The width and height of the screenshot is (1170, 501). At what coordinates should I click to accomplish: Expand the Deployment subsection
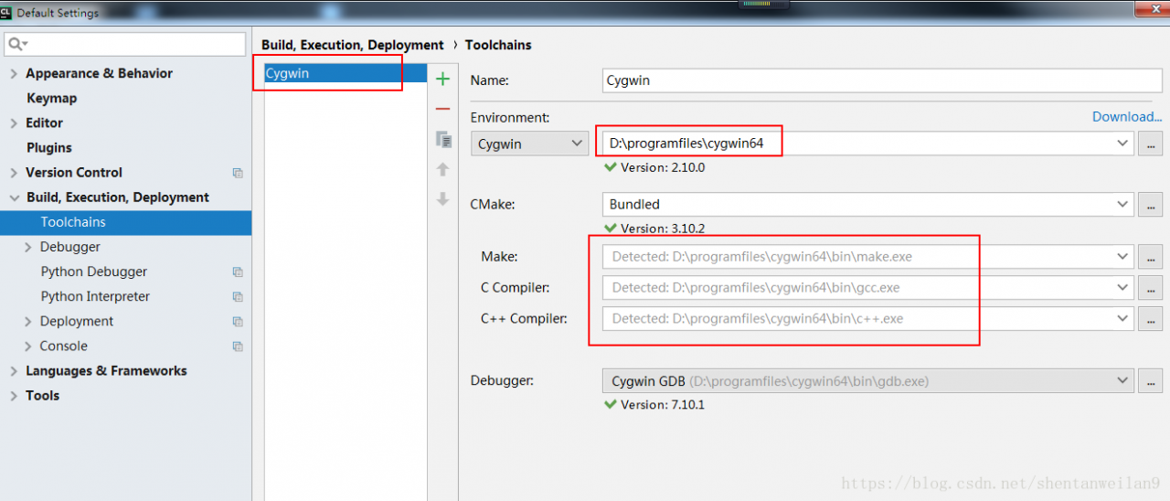(x=28, y=322)
